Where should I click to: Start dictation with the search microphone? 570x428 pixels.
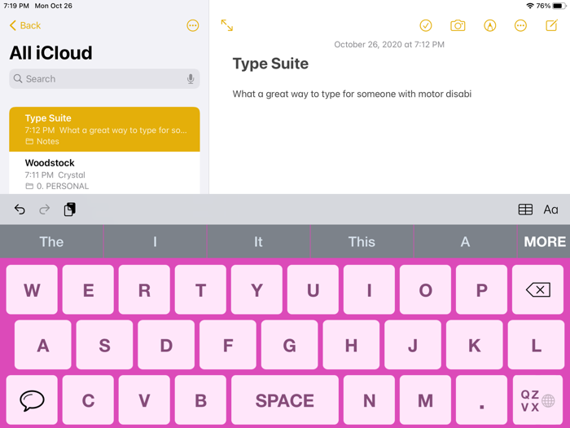191,78
